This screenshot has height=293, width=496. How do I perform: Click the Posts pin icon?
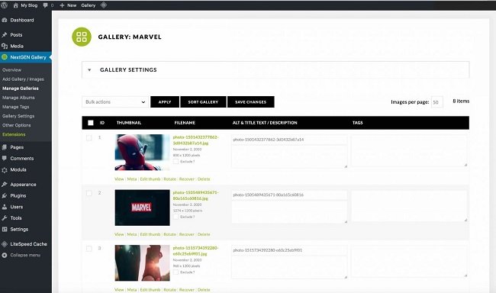5,35
